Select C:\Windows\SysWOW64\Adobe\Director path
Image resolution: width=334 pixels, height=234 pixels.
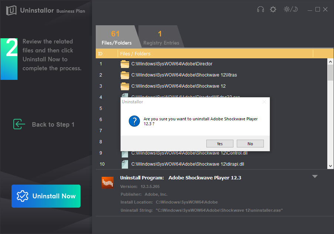click(172, 64)
